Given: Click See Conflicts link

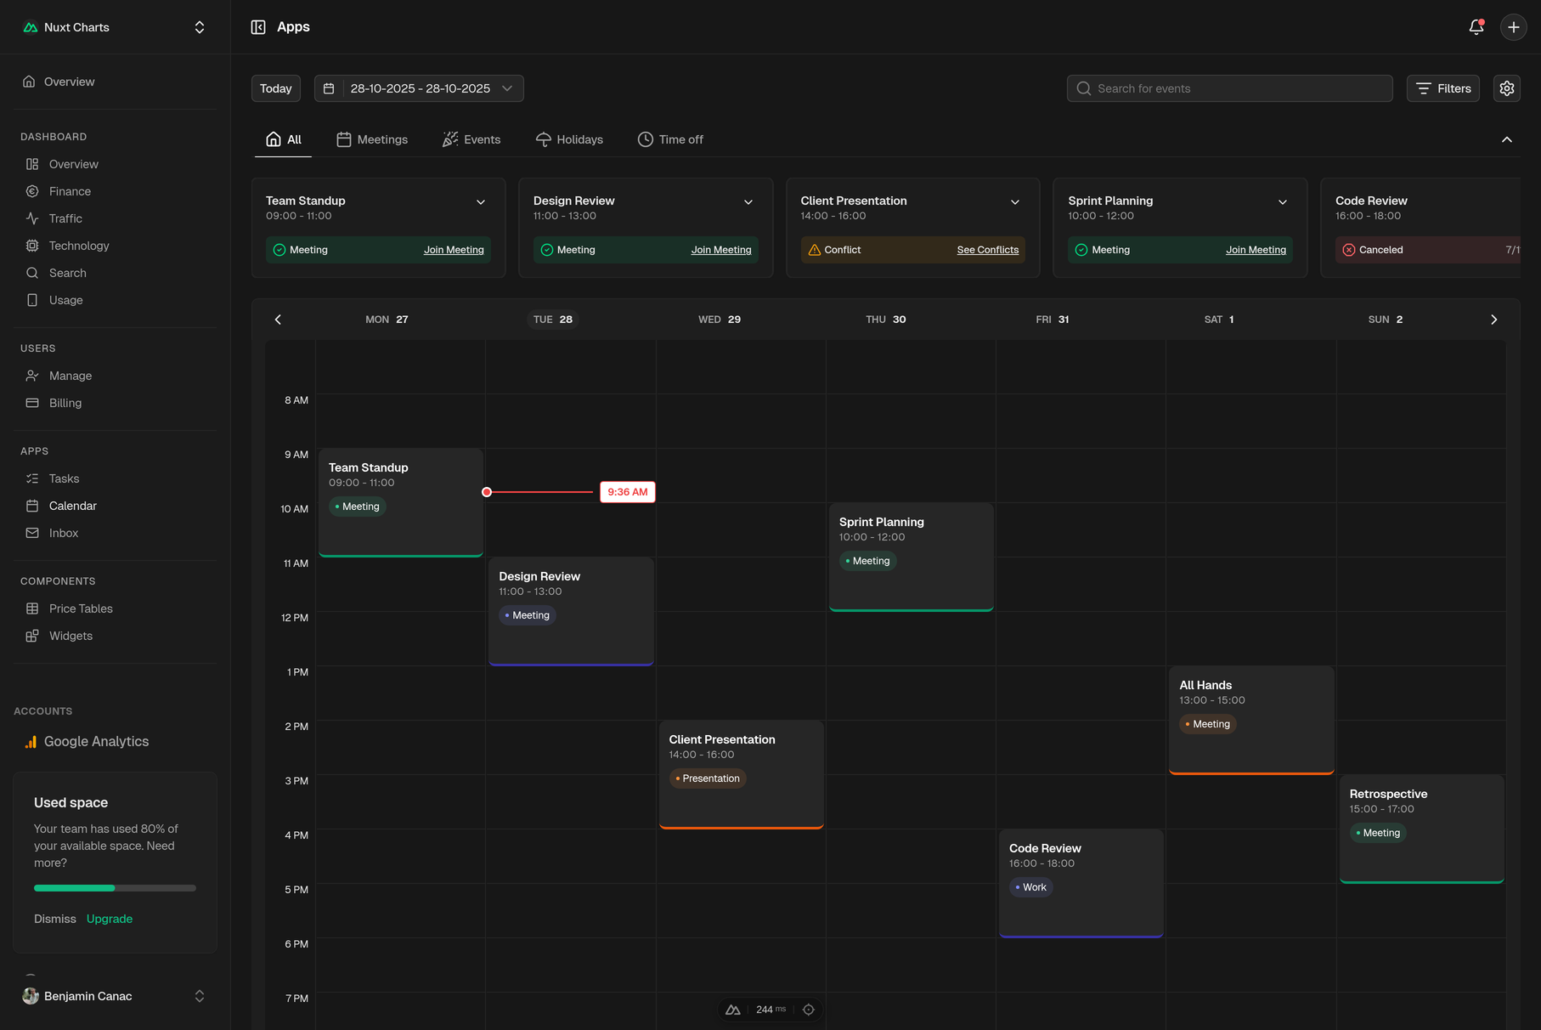Looking at the screenshot, I should tap(987, 250).
